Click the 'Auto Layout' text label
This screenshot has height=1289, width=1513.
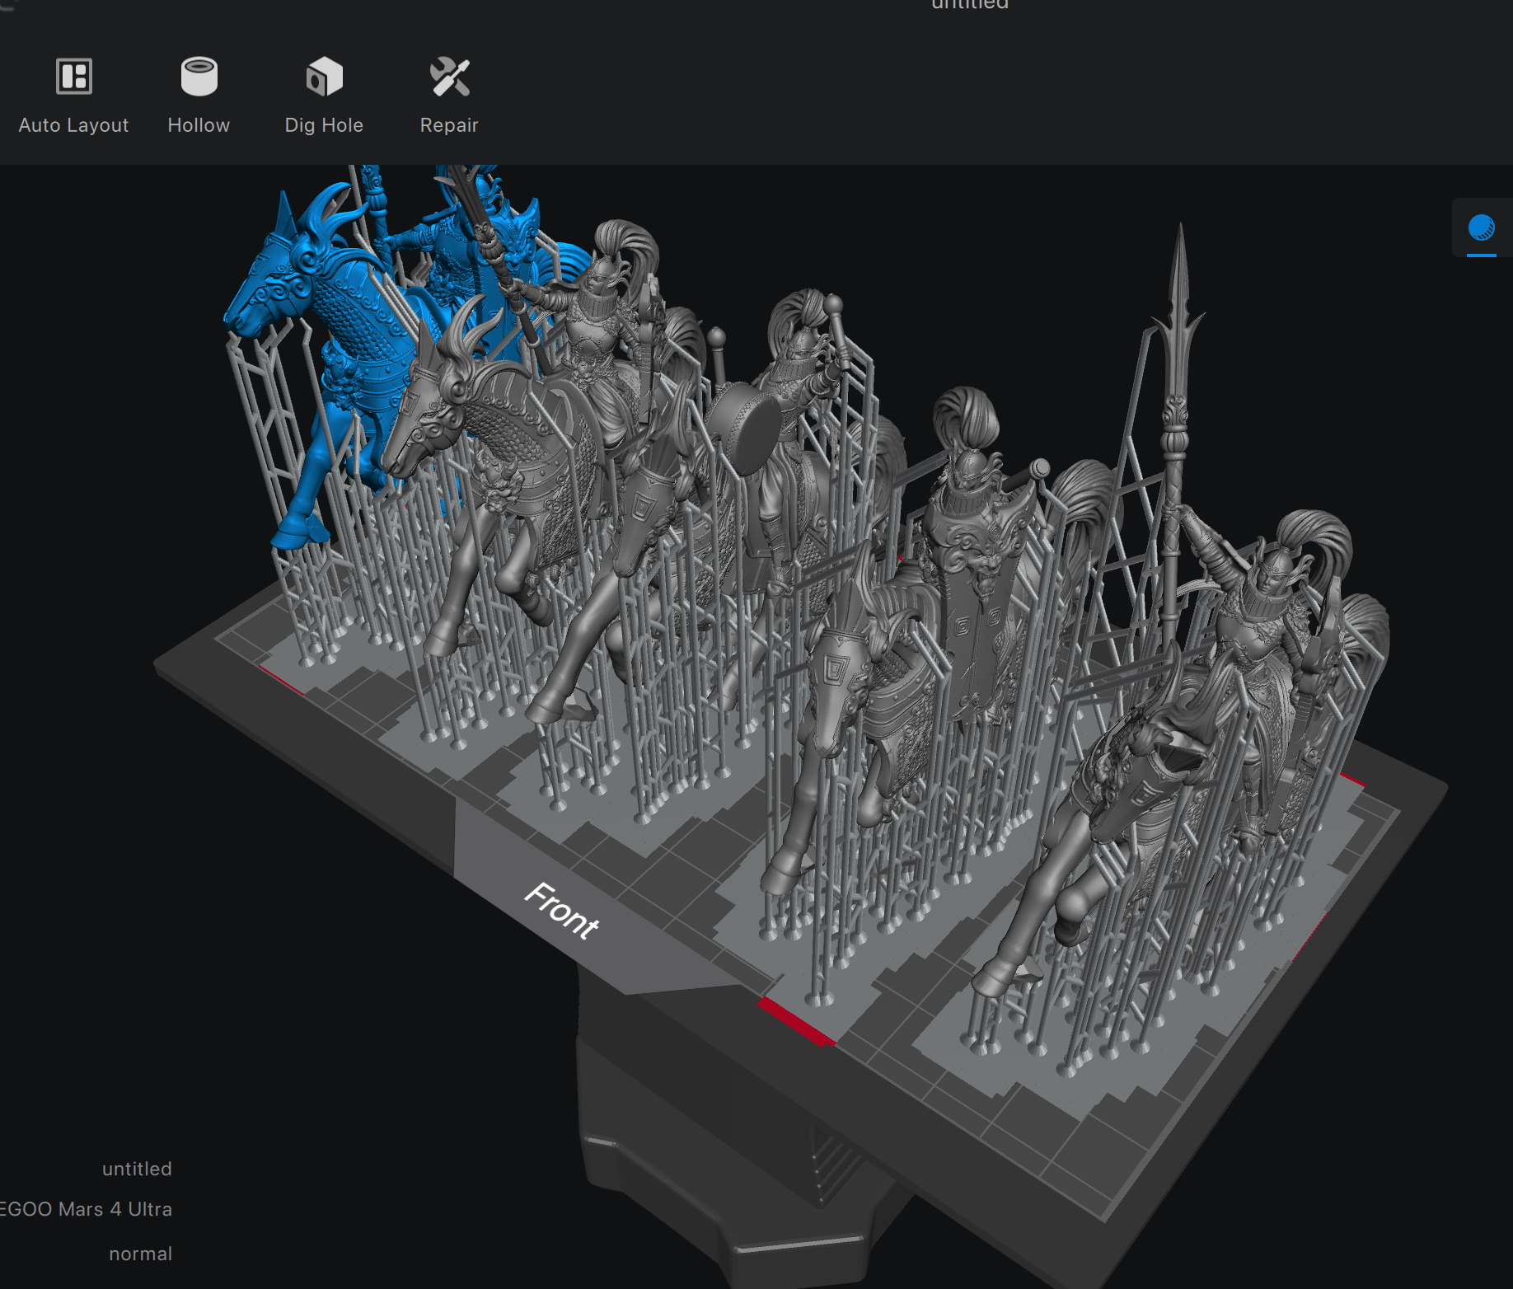point(73,125)
